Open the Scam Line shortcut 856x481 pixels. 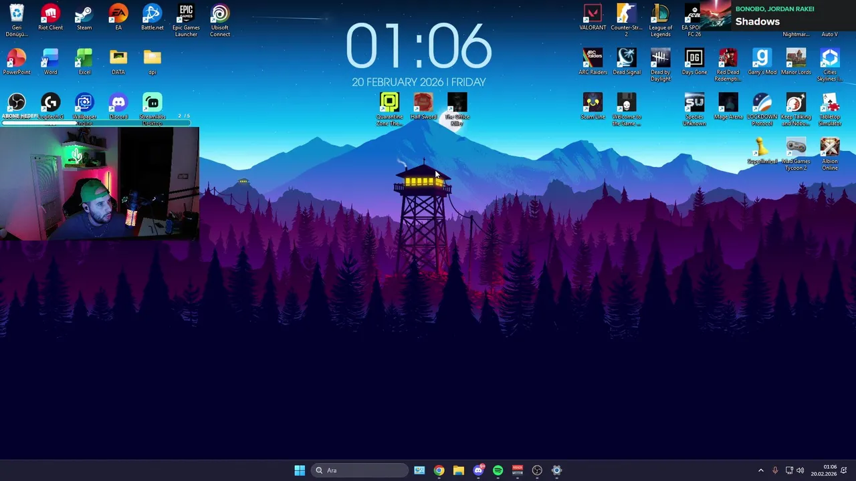[x=593, y=106]
